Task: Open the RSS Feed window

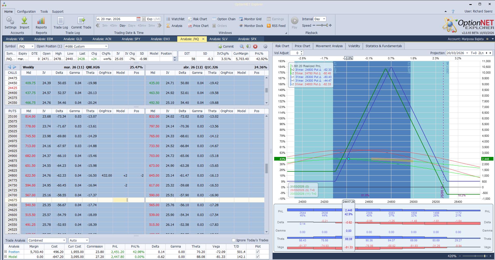Action: point(276,26)
